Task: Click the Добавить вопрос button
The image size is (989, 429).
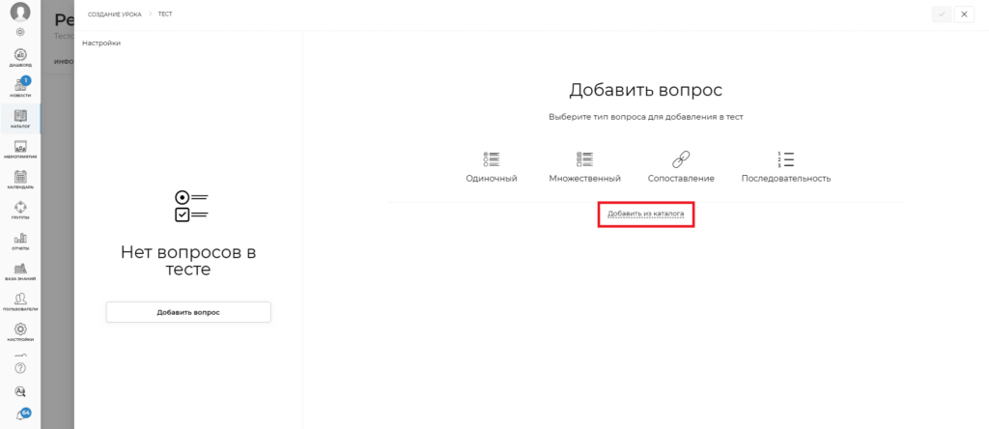Action: [x=188, y=312]
